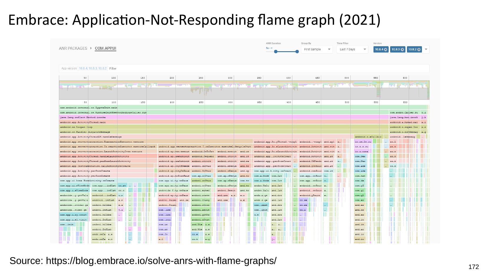Select the ZygoteInit.main flame frame
Viewport: 487px width, 274px height.
pyautogui.click(x=206, y=107)
